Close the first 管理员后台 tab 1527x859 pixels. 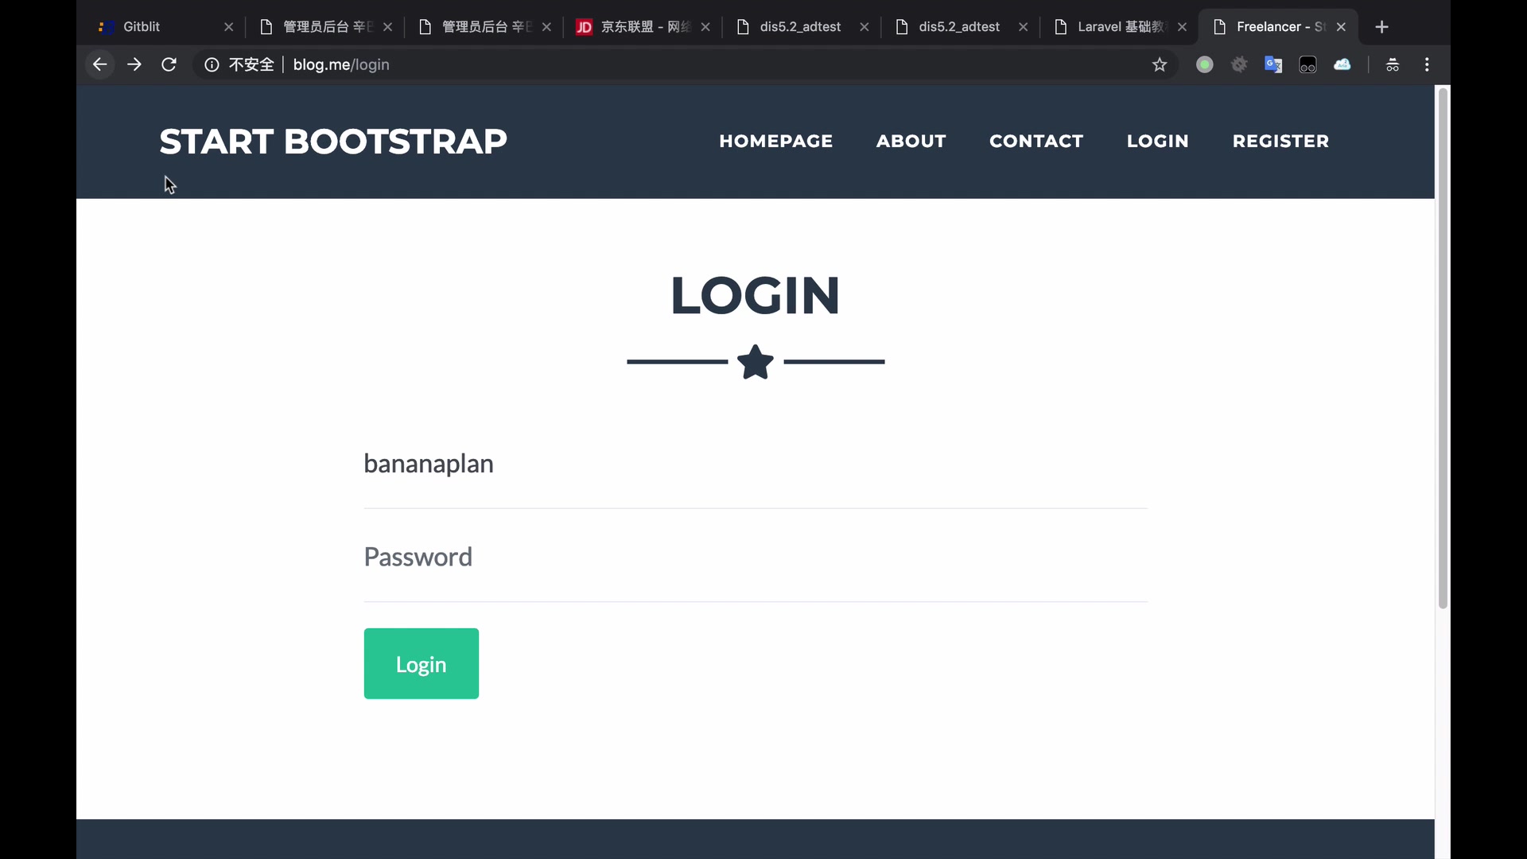[387, 27]
